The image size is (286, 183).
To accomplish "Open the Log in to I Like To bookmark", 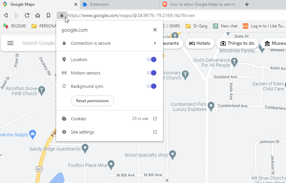I will (x=264, y=26).
